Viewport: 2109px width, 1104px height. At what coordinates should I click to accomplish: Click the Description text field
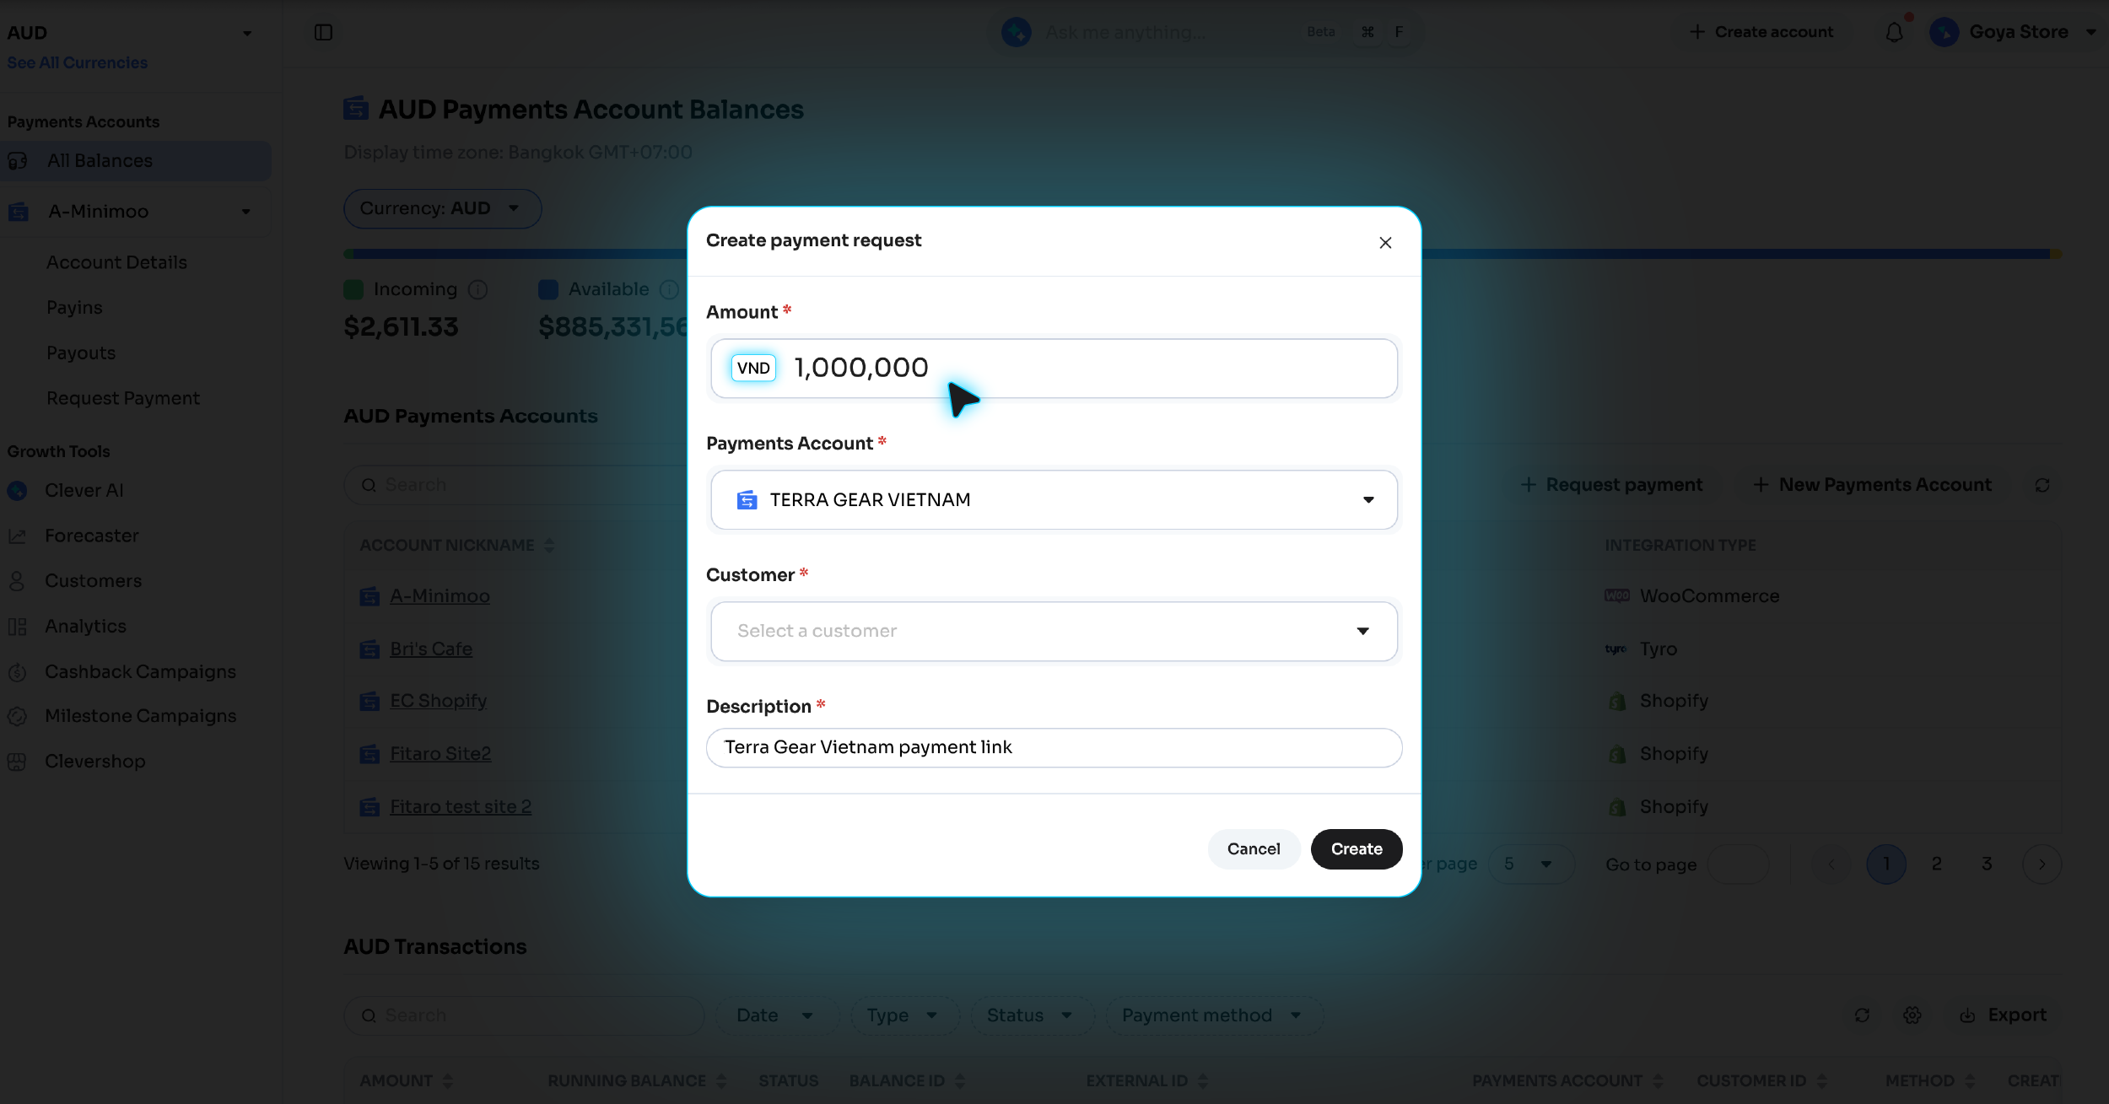(x=1054, y=748)
